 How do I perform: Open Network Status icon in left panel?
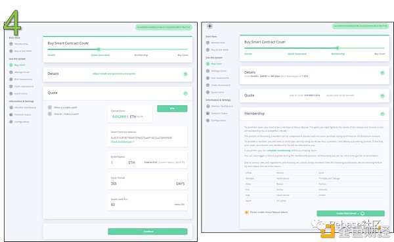click(11, 114)
